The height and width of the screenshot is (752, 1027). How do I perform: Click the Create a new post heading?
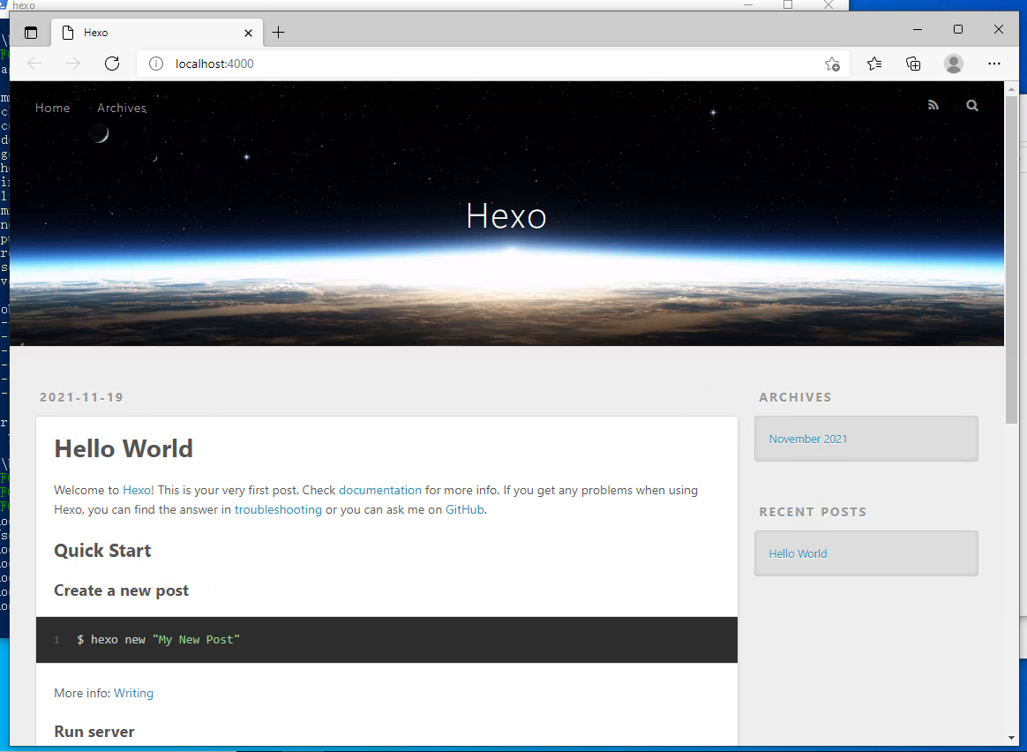point(121,590)
